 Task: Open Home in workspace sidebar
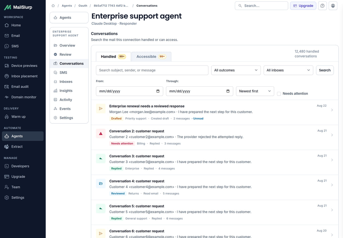click(x=23, y=25)
